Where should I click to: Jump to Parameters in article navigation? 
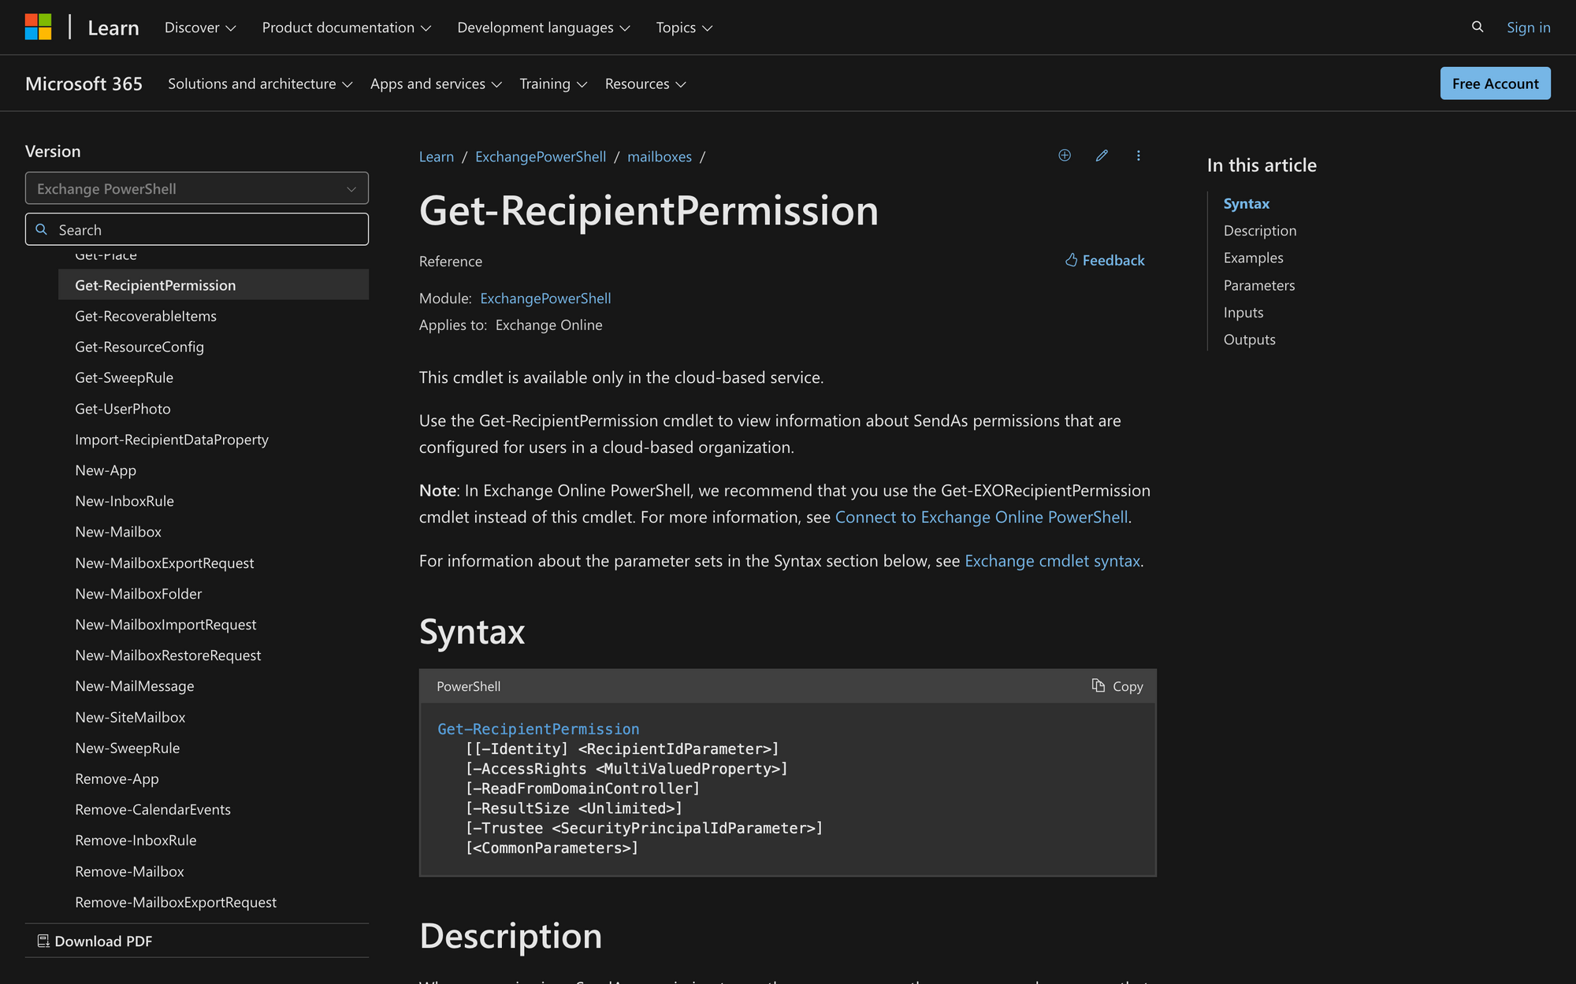tap(1259, 285)
